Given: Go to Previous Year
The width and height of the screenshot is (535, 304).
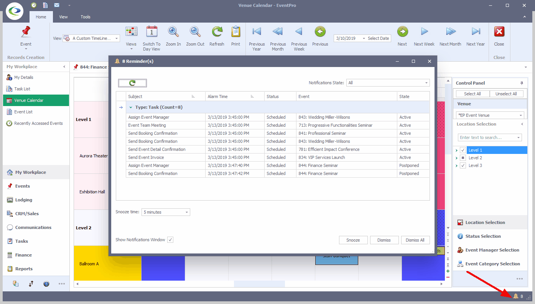Looking at the screenshot, I should pyautogui.click(x=257, y=31).
